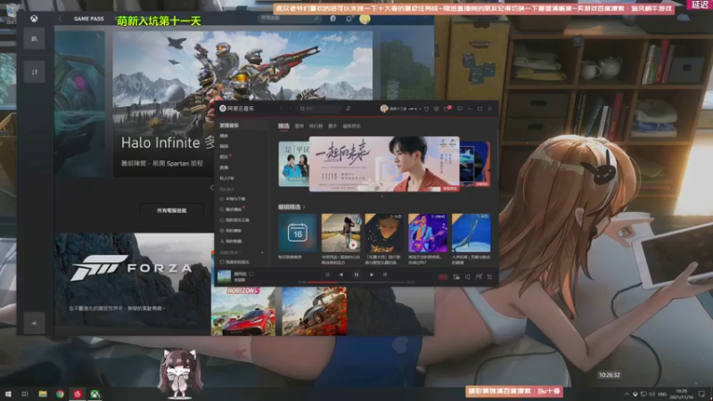The height and width of the screenshot is (401, 713).
Task: Seek within the red song progress bar
Action: pos(323,282)
